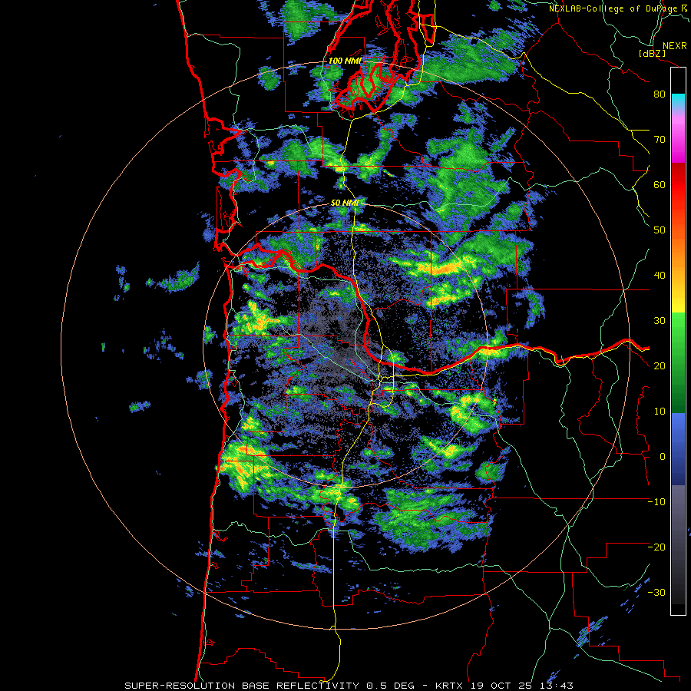Click the 10 value on the dBZ scale

(x=660, y=412)
